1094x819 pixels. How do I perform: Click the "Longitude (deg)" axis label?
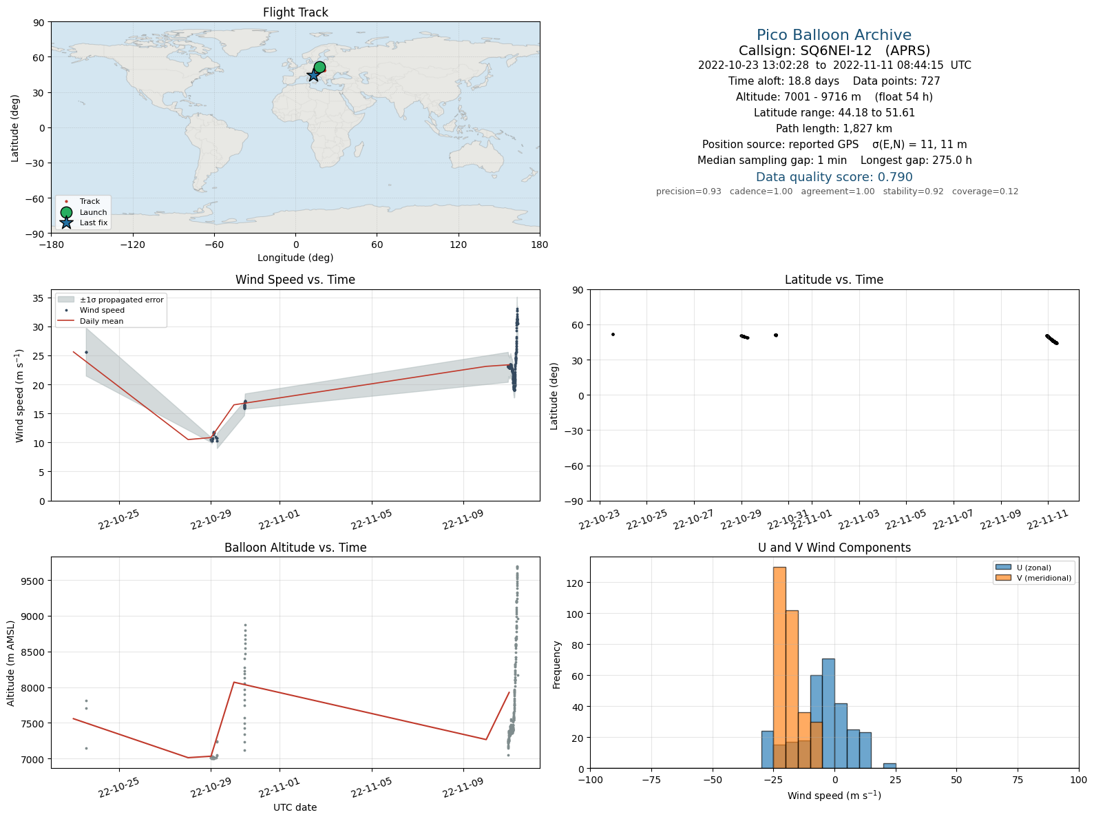295,258
